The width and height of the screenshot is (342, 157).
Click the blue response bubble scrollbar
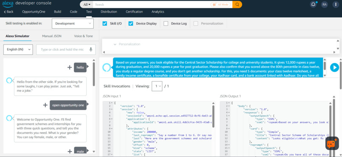tap(325, 65)
